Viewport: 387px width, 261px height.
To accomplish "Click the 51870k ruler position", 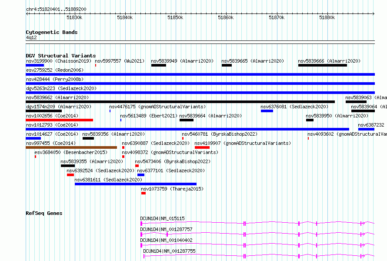I will 277,17.
